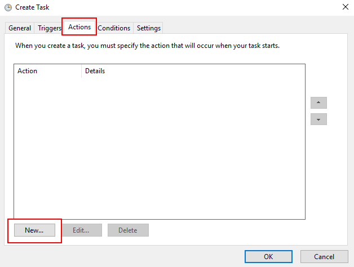
Task: Open the Triggers tab
Action: 50,28
